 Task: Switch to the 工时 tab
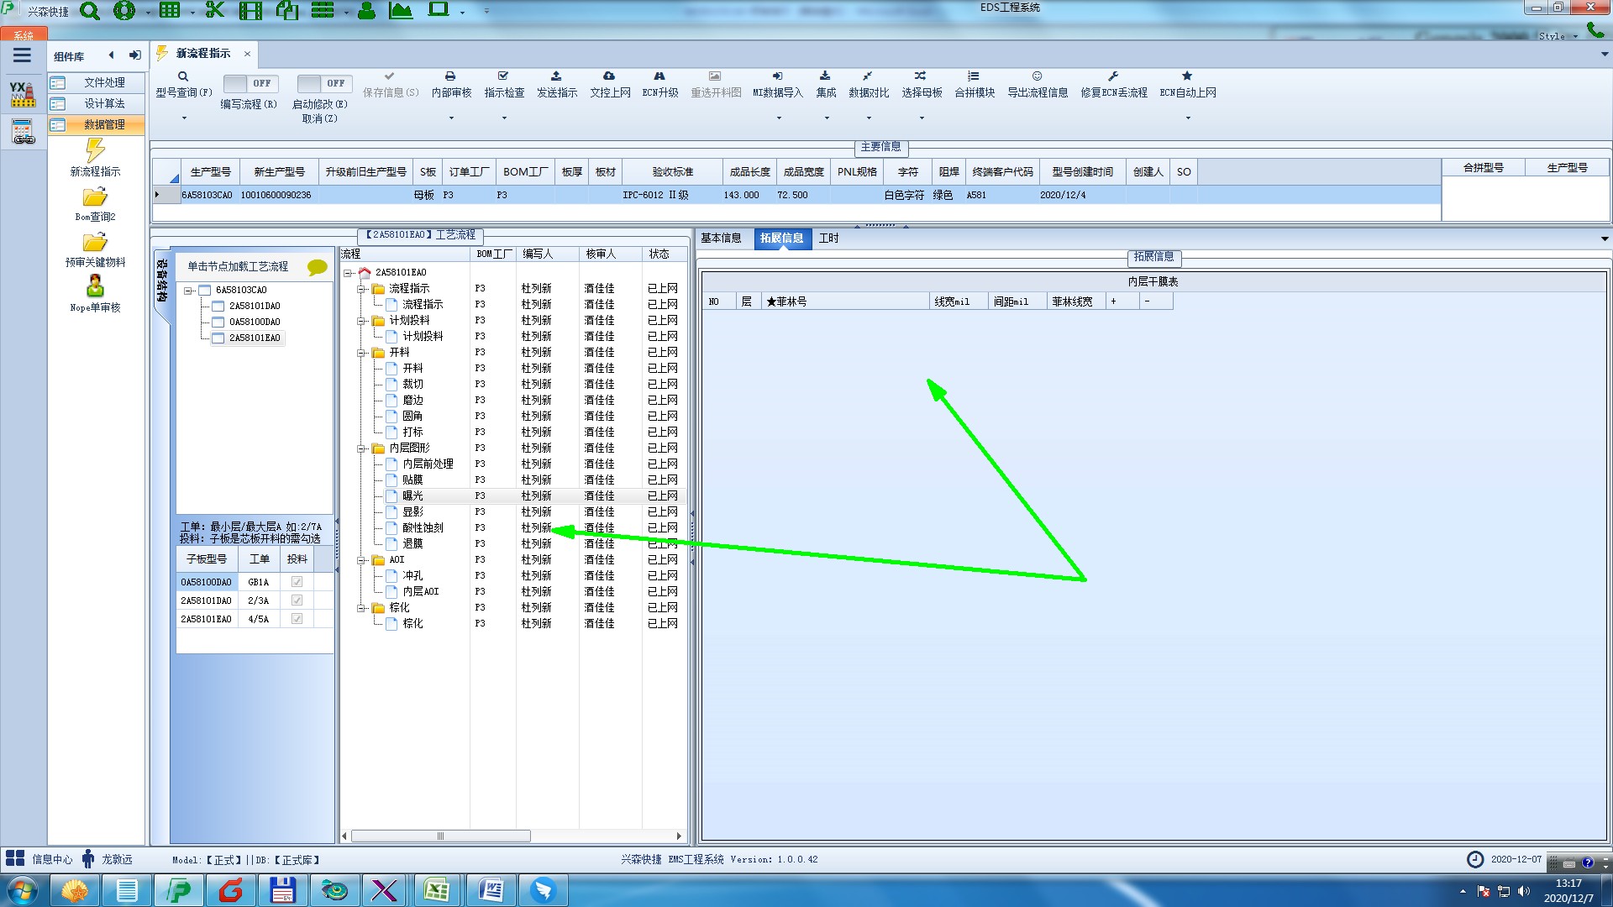[x=828, y=239]
